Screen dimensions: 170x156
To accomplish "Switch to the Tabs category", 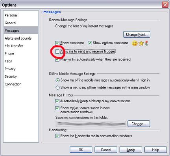I will [8, 61].
